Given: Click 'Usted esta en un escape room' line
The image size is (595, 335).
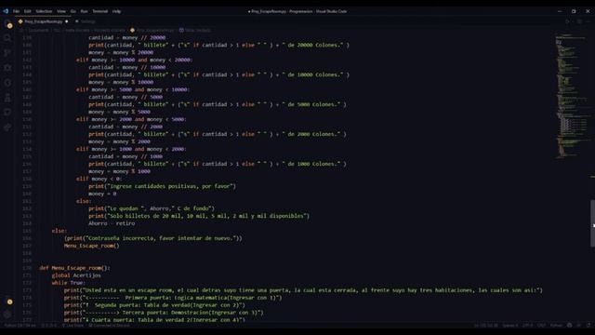Looking at the screenshot, I should pyautogui.click(x=303, y=290).
